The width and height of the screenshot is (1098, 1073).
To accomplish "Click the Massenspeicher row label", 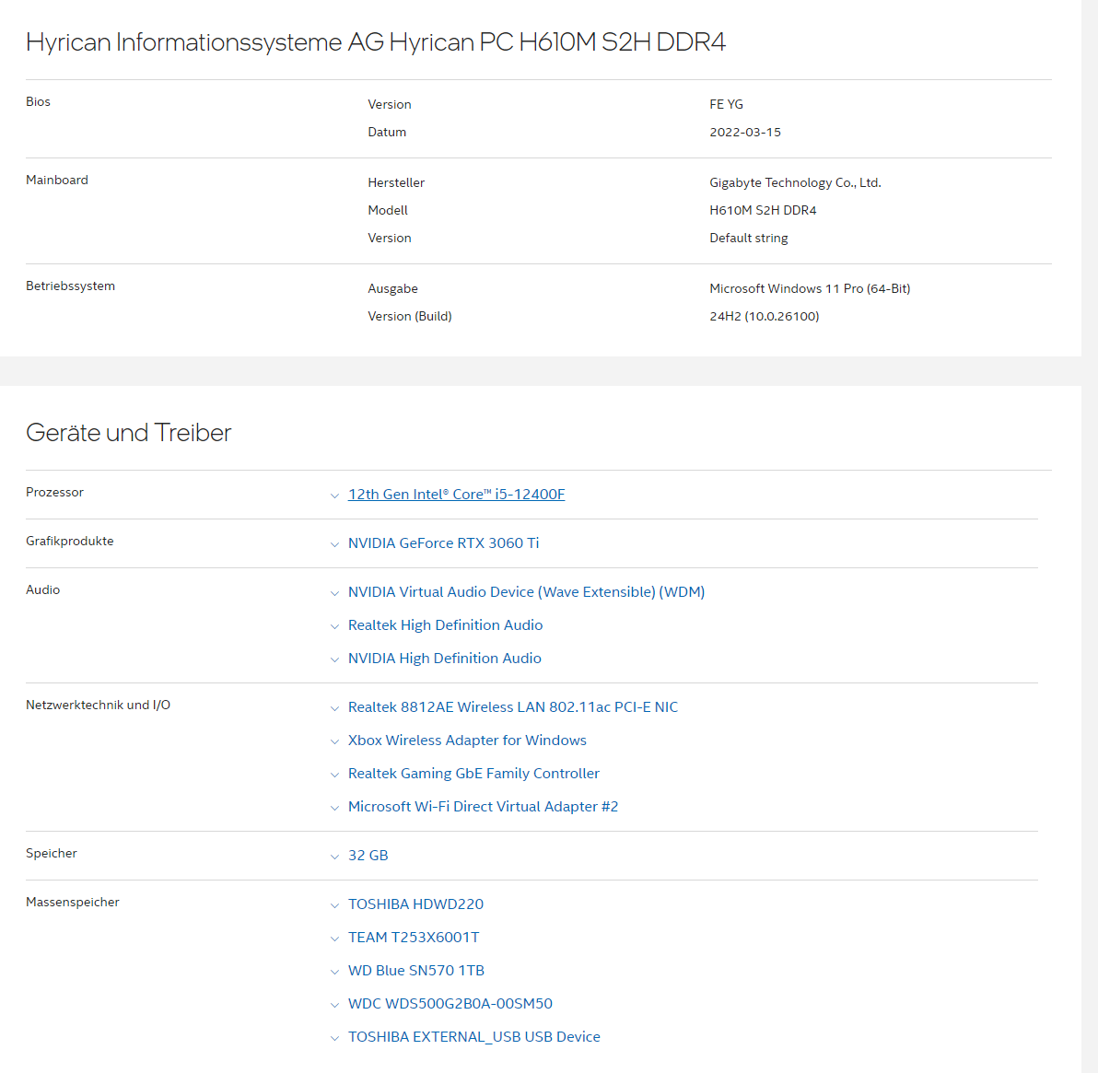I will coord(72,902).
